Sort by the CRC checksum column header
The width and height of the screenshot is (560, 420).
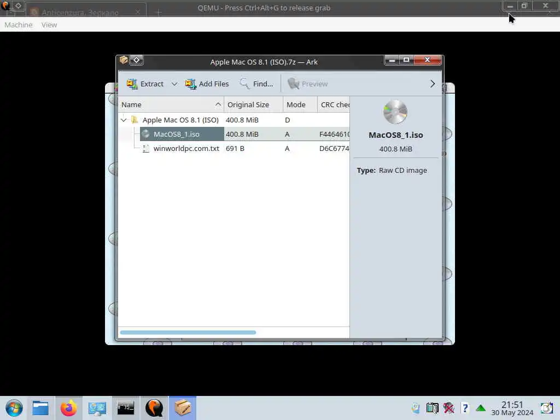click(334, 104)
